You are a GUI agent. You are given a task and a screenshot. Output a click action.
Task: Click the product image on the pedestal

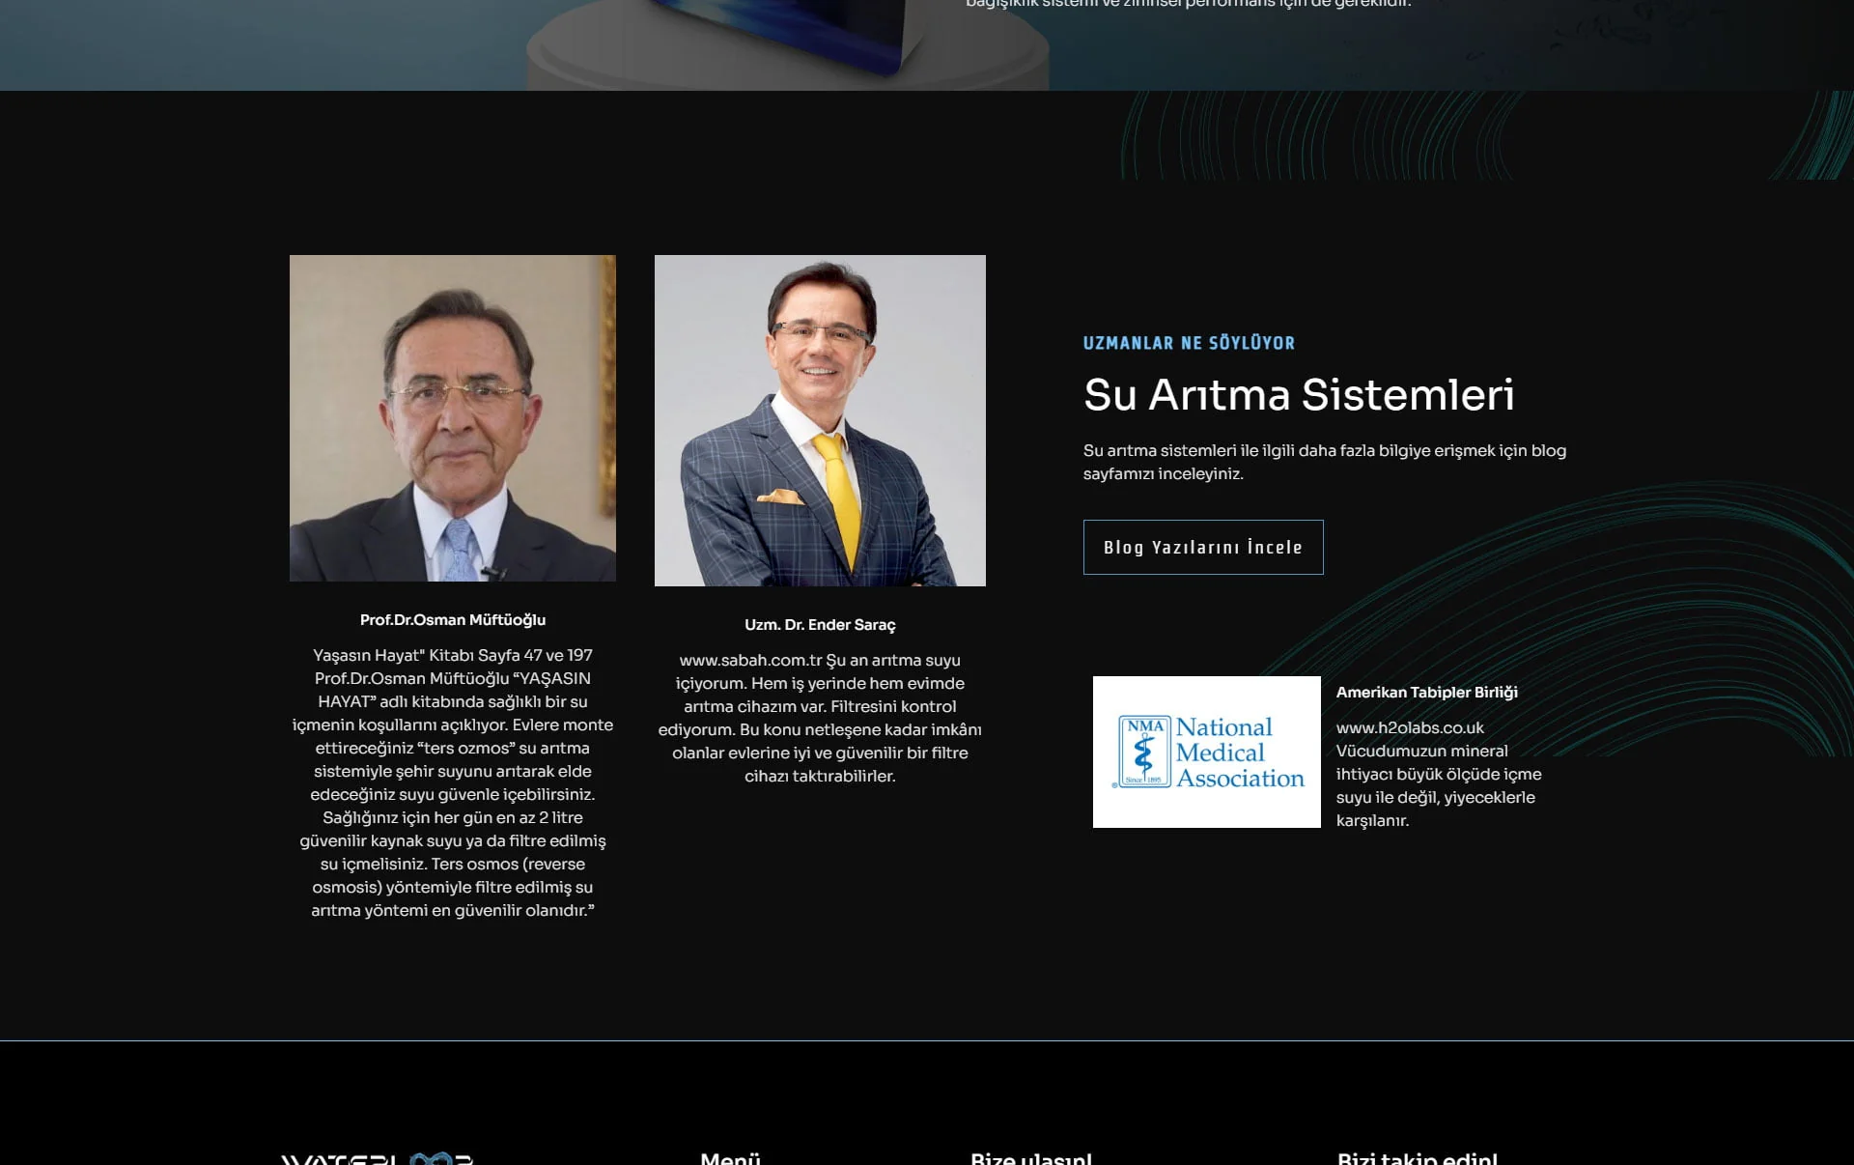click(x=792, y=29)
